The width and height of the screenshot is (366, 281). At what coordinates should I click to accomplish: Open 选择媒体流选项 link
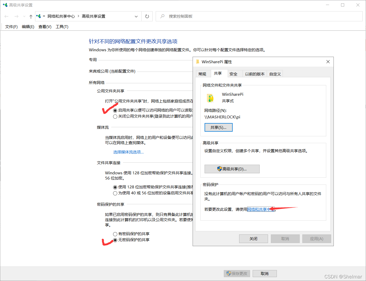pyautogui.click(x=128, y=152)
